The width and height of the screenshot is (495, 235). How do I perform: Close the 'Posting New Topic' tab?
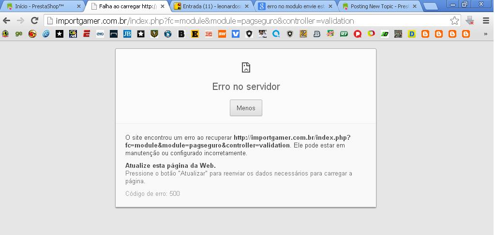(x=415, y=6)
